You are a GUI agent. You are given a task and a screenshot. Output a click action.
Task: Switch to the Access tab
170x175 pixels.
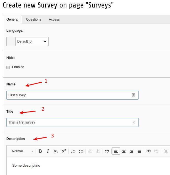(x=54, y=19)
